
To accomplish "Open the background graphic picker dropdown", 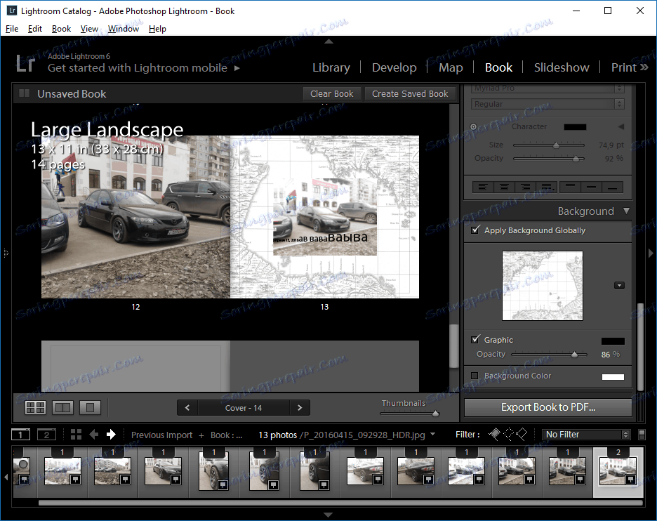I will pos(619,285).
